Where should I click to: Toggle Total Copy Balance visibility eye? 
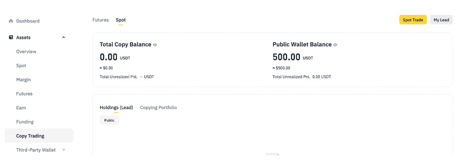pos(155,45)
